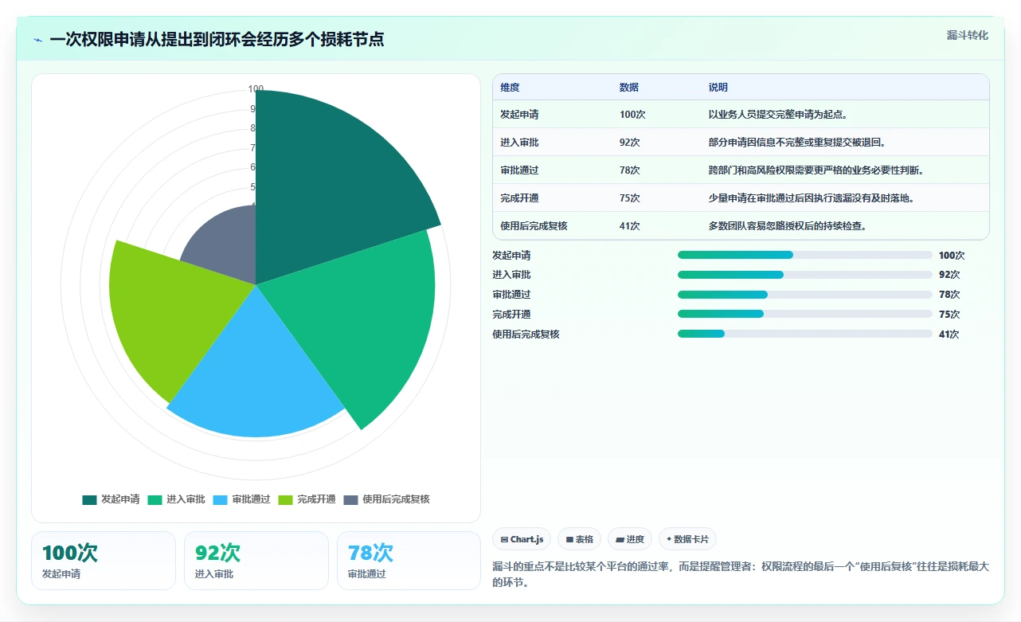Click the 数据 column header

[629, 88]
